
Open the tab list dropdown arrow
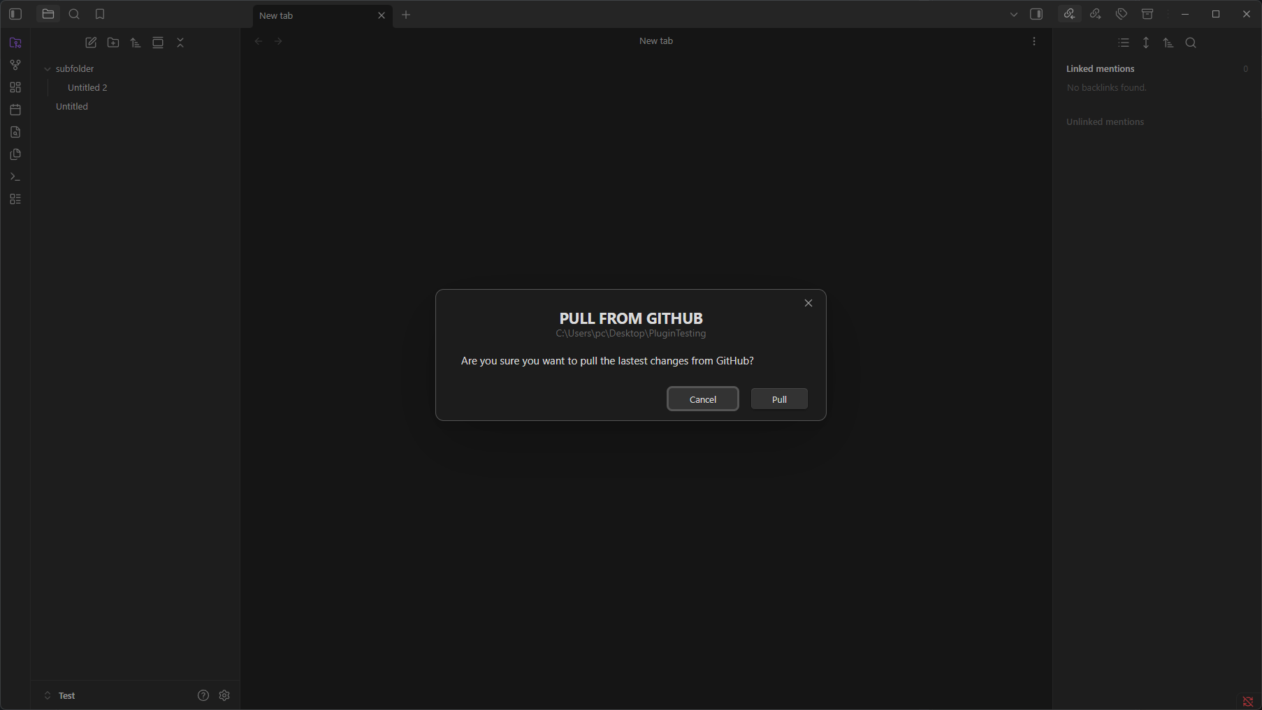[1014, 15]
